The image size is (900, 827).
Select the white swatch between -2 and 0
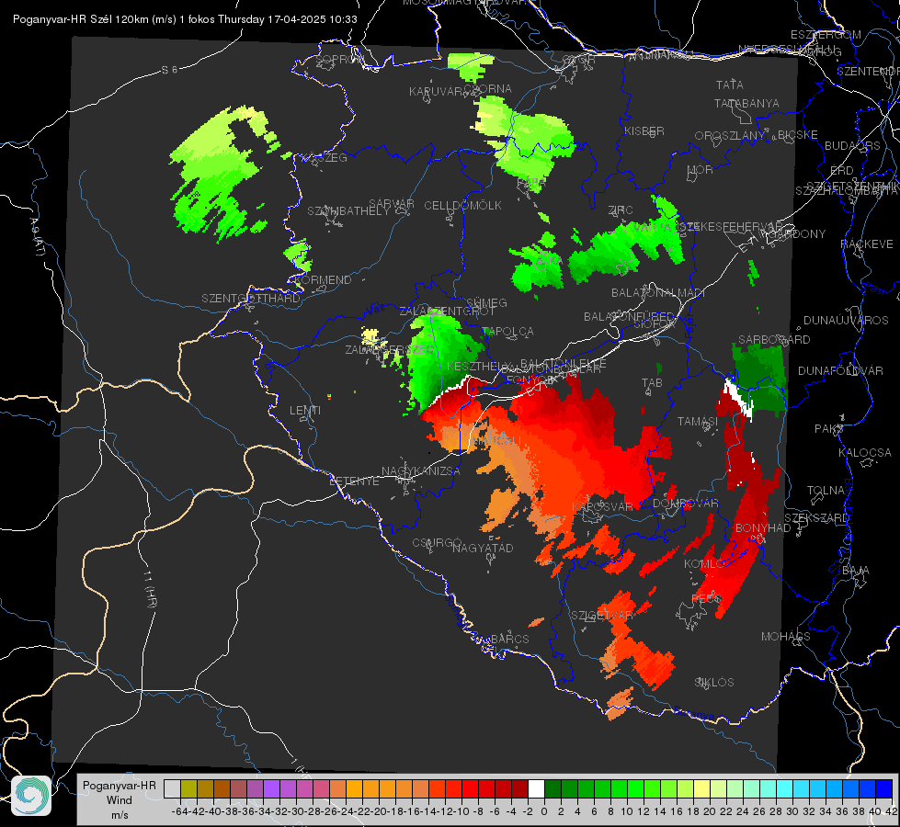(x=536, y=789)
